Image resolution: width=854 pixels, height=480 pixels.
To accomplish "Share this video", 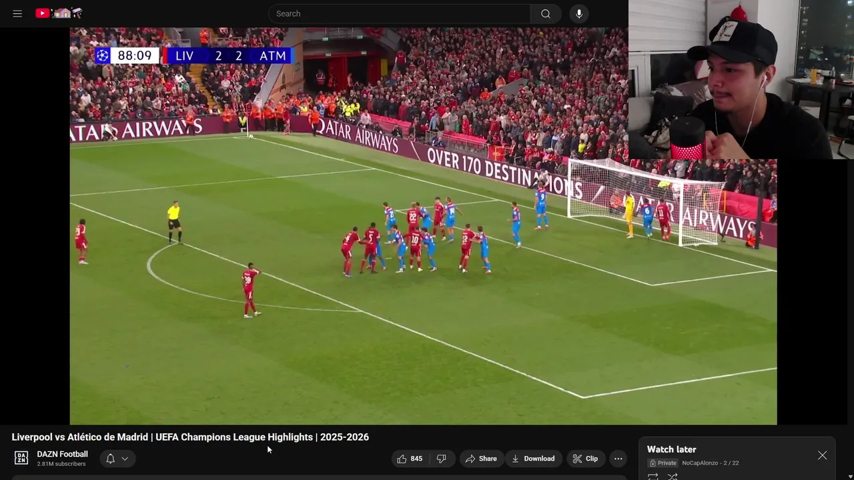I will 481,459.
